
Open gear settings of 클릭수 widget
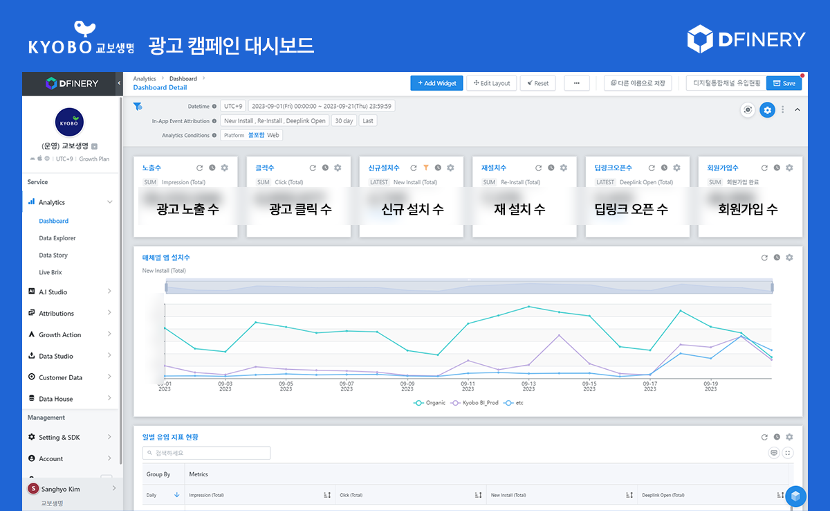tap(338, 168)
